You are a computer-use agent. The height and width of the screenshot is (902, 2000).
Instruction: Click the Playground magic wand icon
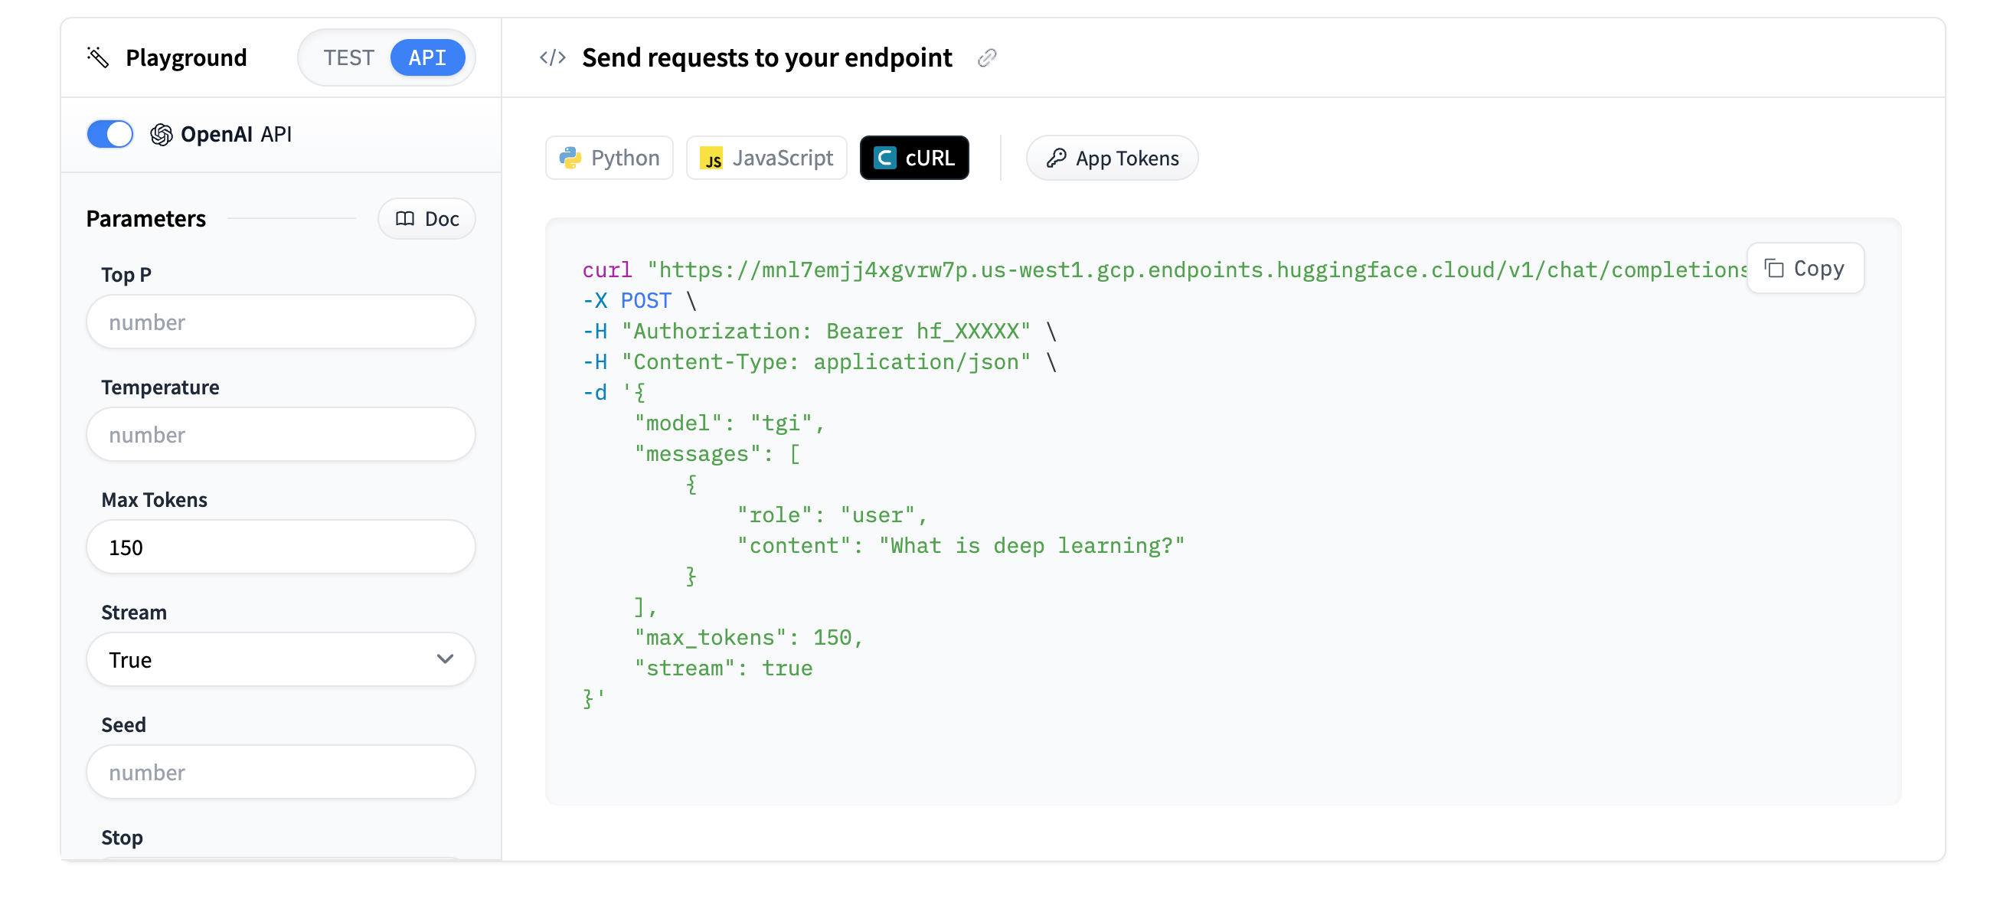(98, 57)
